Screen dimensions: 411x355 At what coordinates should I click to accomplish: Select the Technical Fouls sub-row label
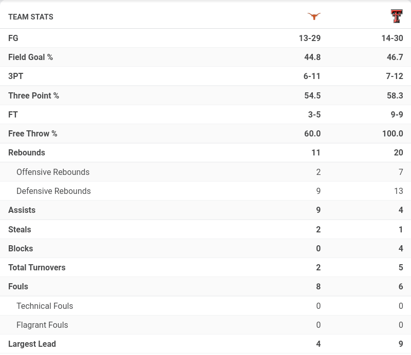[45, 306]
